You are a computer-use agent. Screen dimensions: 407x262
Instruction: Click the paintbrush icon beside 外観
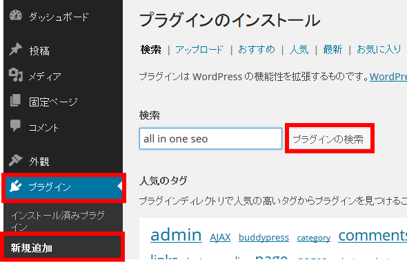pos(16,160)
